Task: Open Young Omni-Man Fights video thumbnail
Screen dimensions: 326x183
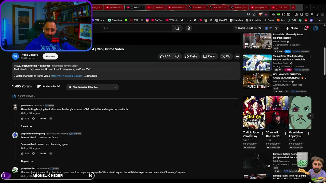Action: tap(257, 63)
